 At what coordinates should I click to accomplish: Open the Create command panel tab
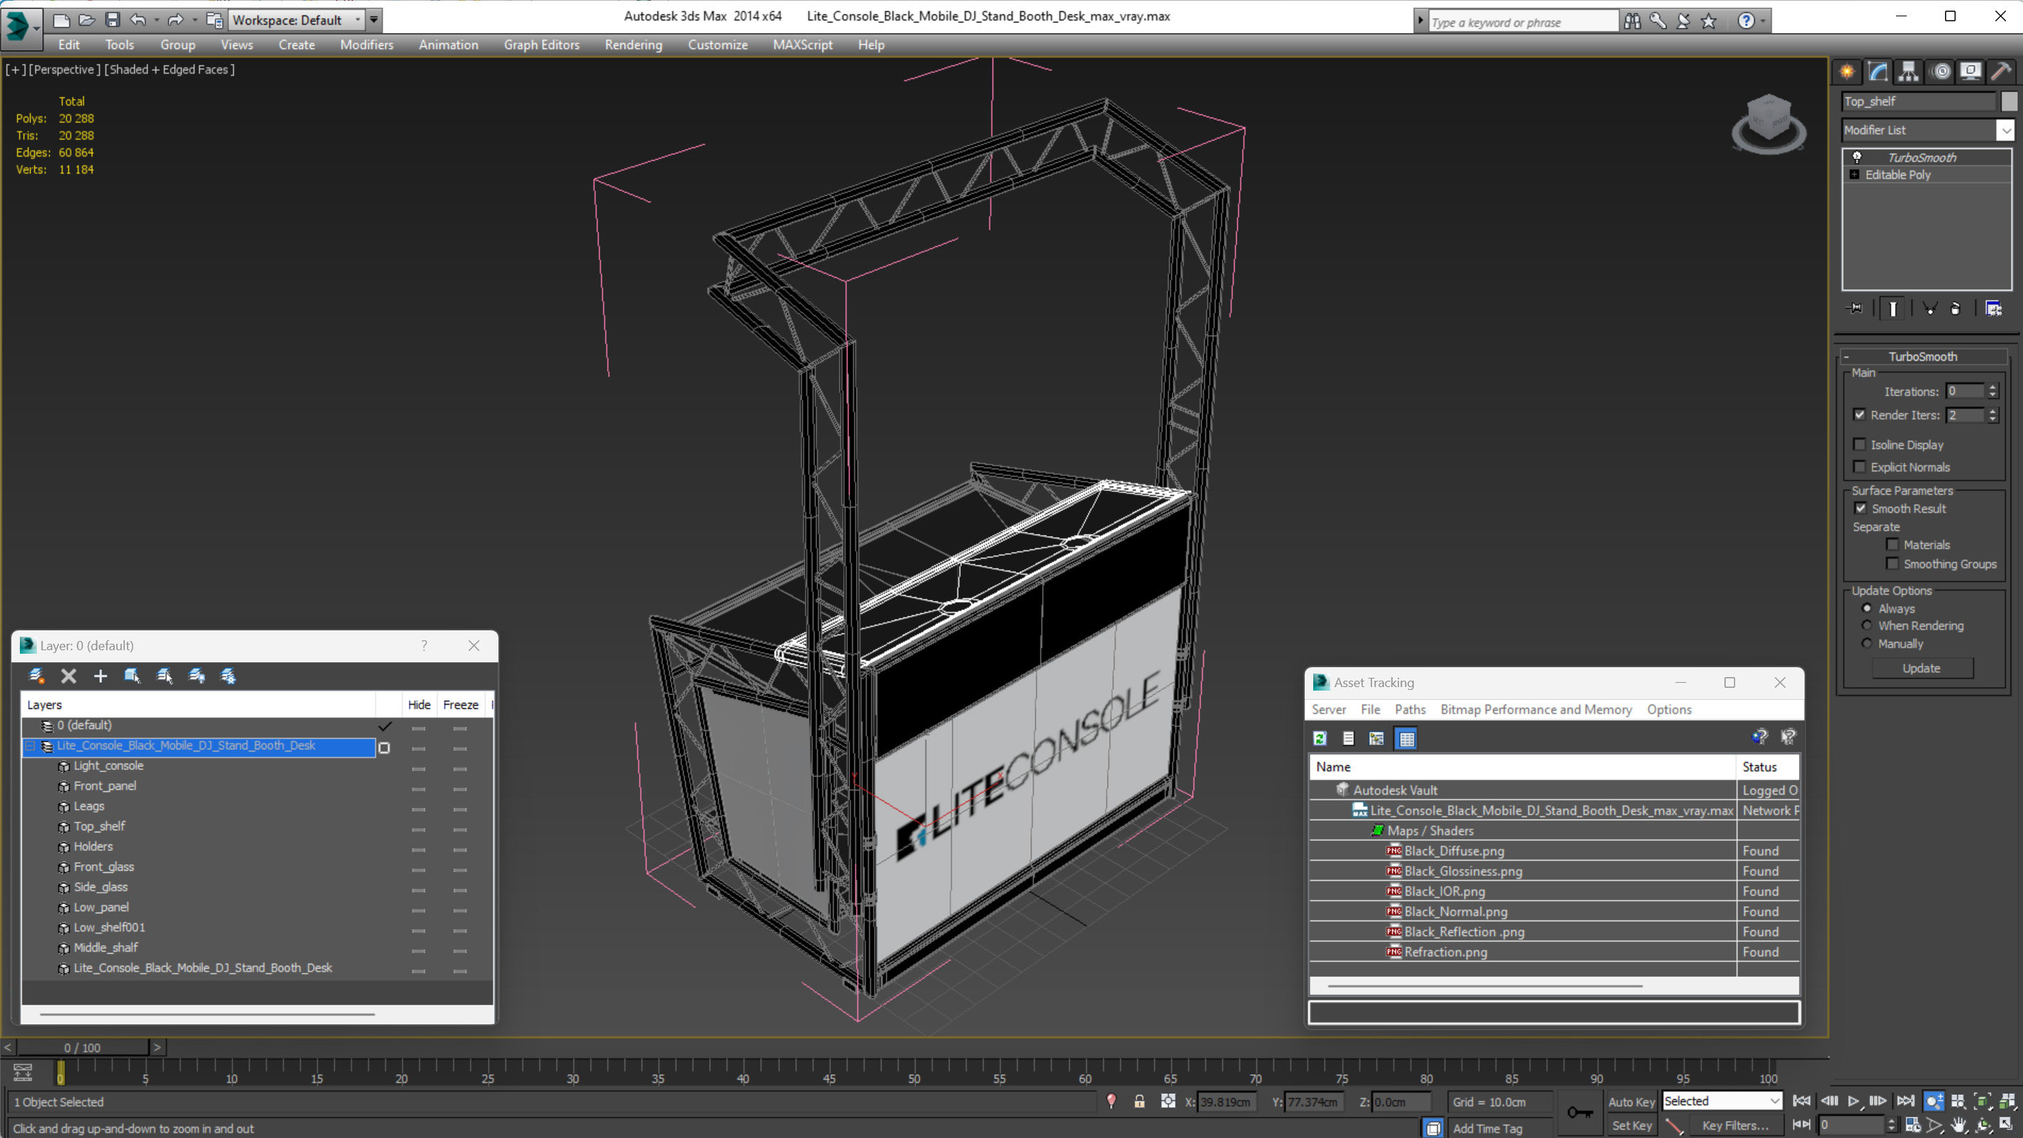(x=1846, y=72)
